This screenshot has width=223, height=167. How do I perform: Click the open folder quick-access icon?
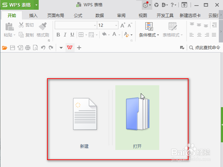pyautogui.click(x=5, y=48)
